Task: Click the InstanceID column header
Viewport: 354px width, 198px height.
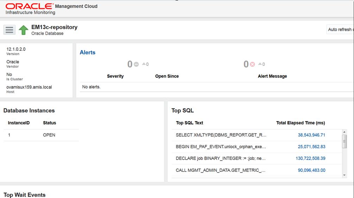Action: click(19, 123)
